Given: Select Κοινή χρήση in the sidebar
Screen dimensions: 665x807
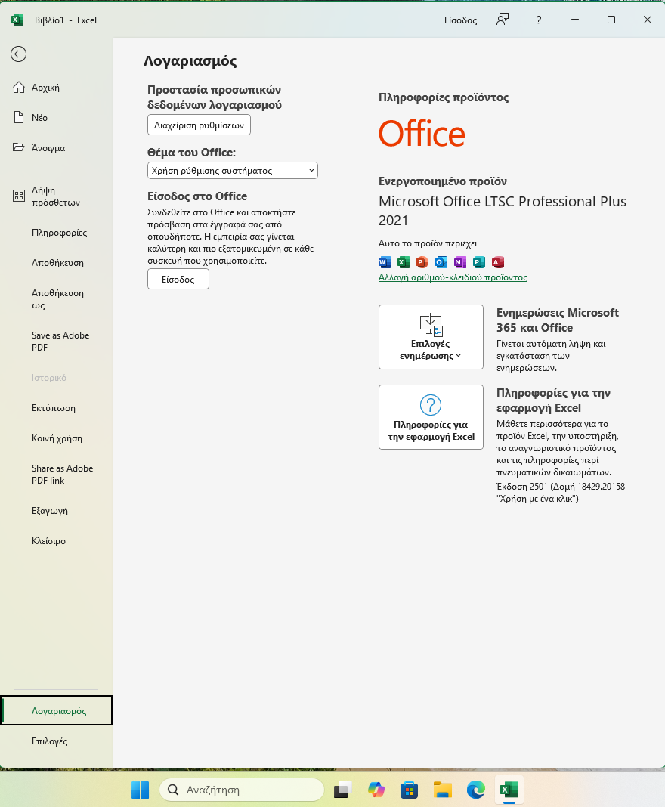Looking at the screenshot, I should (x=56, y=438).
